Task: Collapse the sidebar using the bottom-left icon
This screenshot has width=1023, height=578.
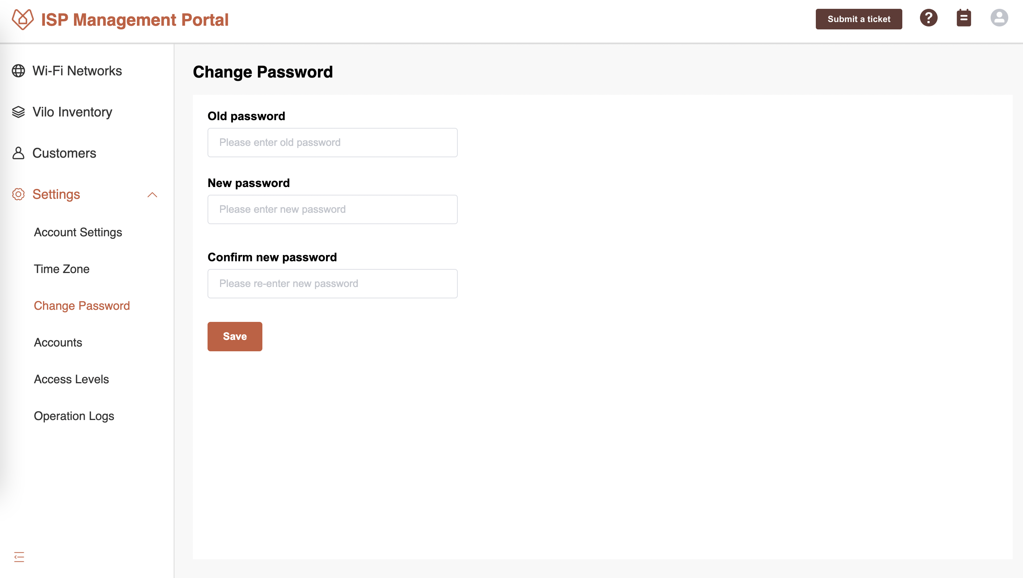Action: point(19,557)
